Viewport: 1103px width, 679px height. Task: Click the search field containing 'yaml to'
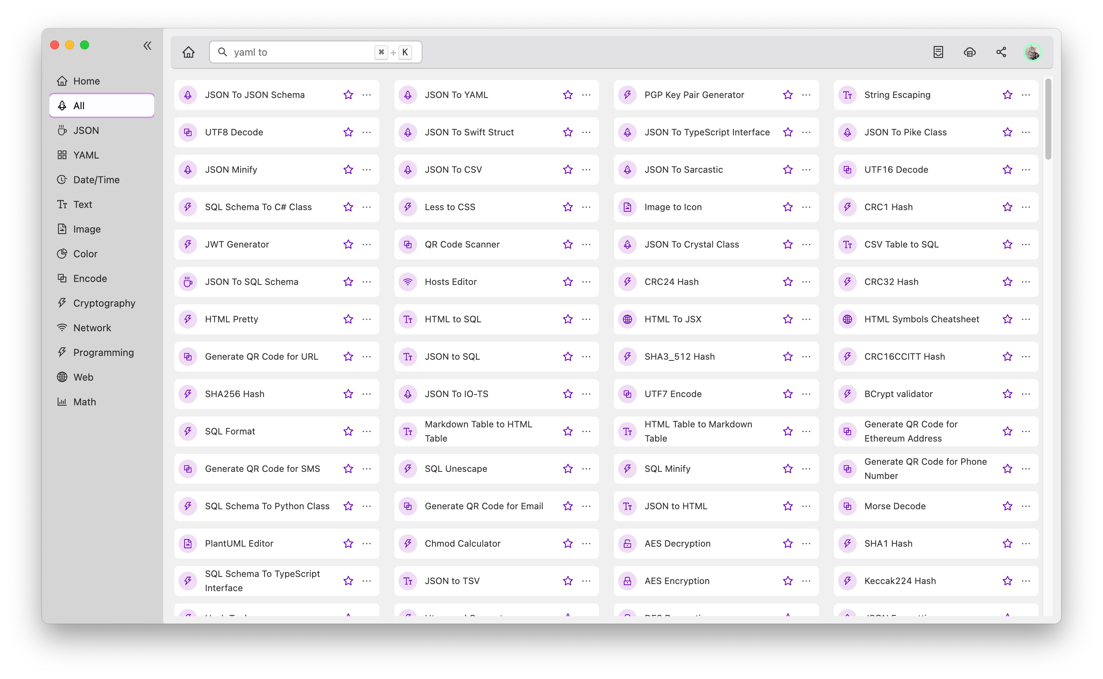315,52
